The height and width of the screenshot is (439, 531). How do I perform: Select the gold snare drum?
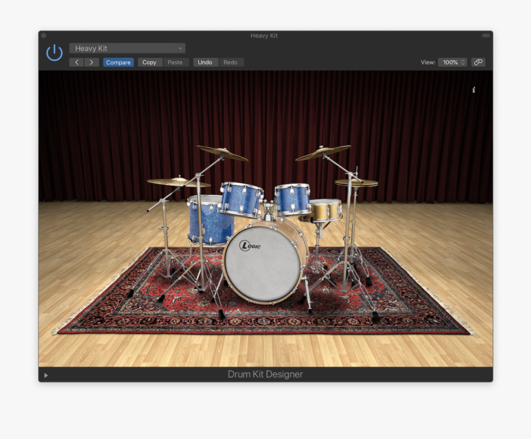coord(326,210)
